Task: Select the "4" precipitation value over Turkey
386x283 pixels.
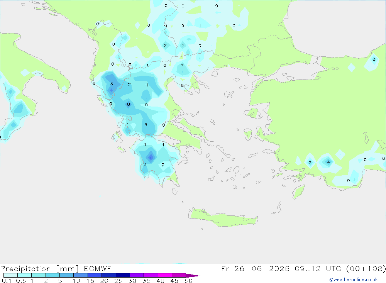Action: pyautogui.click(x=328, y=162)
